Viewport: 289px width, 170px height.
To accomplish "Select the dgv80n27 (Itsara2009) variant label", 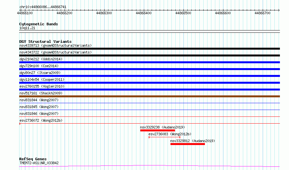I will click(x=40, y=73).
